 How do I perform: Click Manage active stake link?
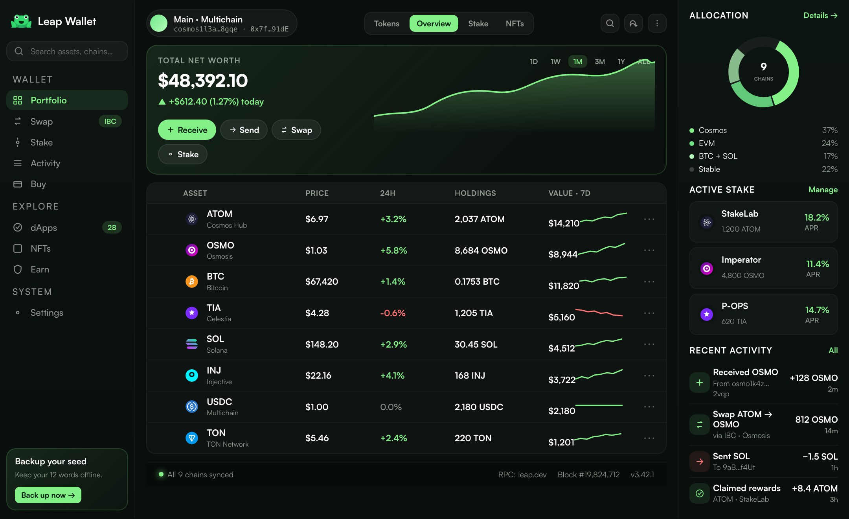pyautogui.click(x=823, y=190)
